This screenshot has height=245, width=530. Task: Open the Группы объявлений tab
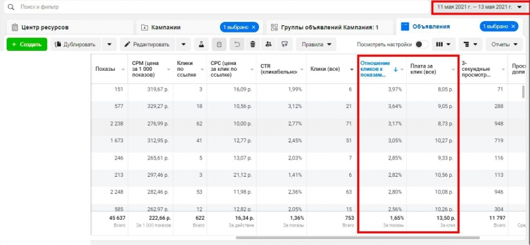coord(329,27)
